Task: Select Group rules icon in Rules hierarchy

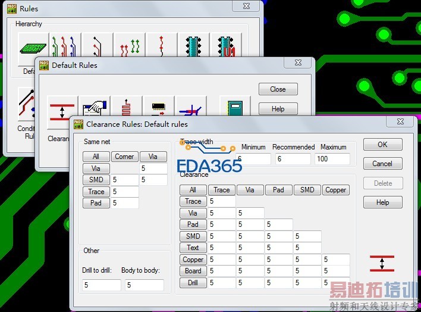Action: point(130,45)
